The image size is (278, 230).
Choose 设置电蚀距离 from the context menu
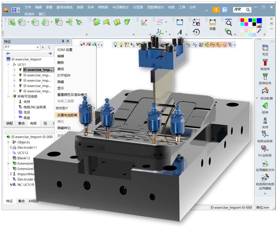click(x=68, y=115)
